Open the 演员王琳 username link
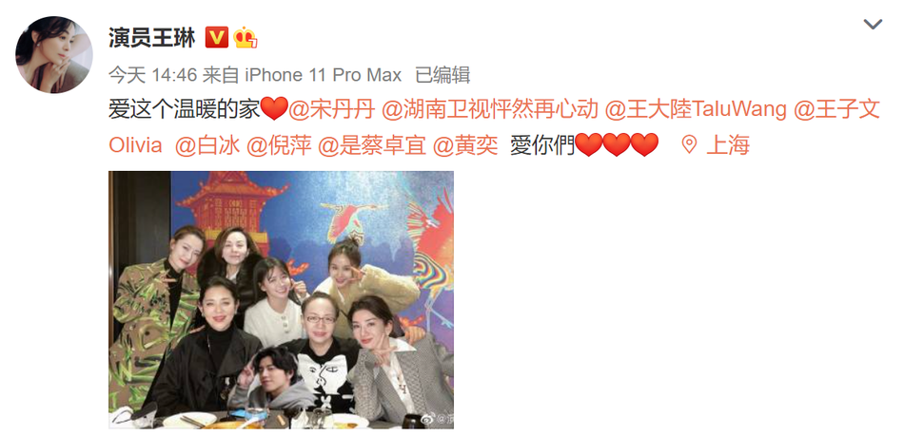Screen dimensions: 904x436 pos(152,37)
